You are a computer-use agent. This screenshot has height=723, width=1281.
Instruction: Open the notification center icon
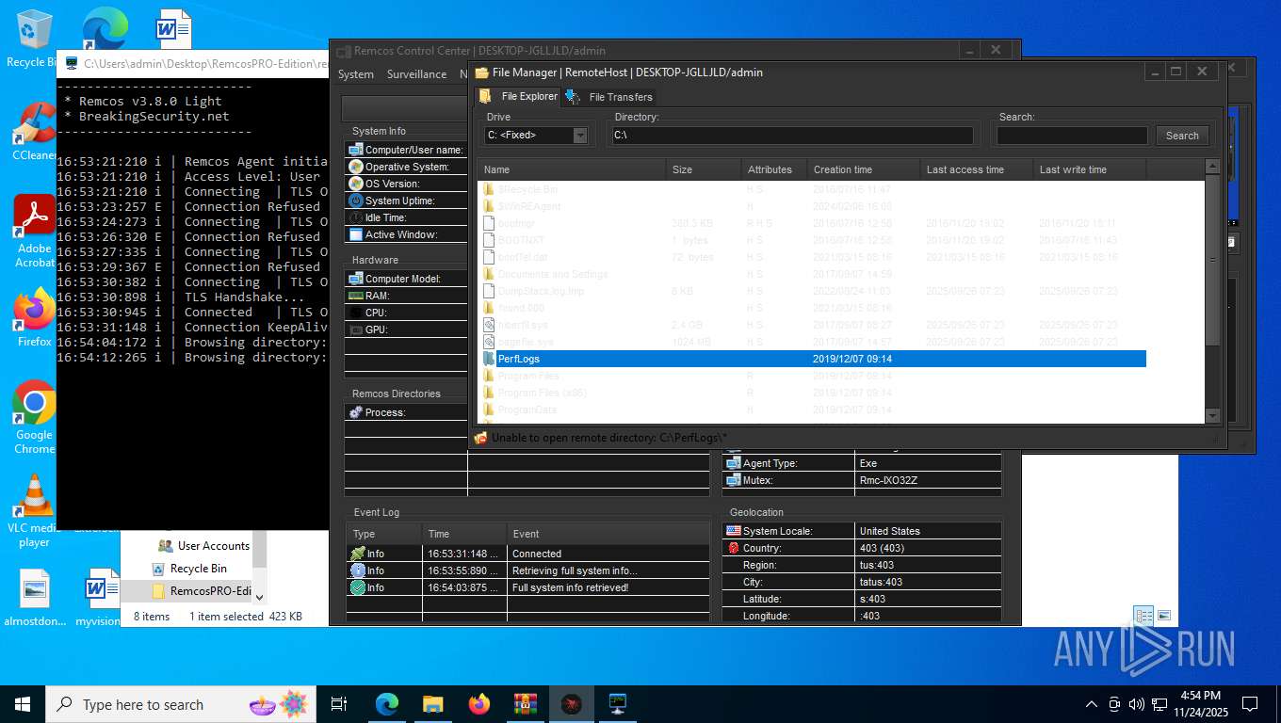point(1250,704)
